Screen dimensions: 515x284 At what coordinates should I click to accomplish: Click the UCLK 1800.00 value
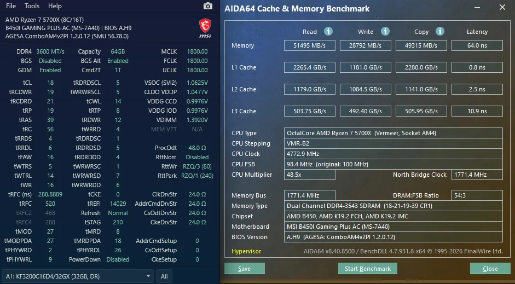197,70
